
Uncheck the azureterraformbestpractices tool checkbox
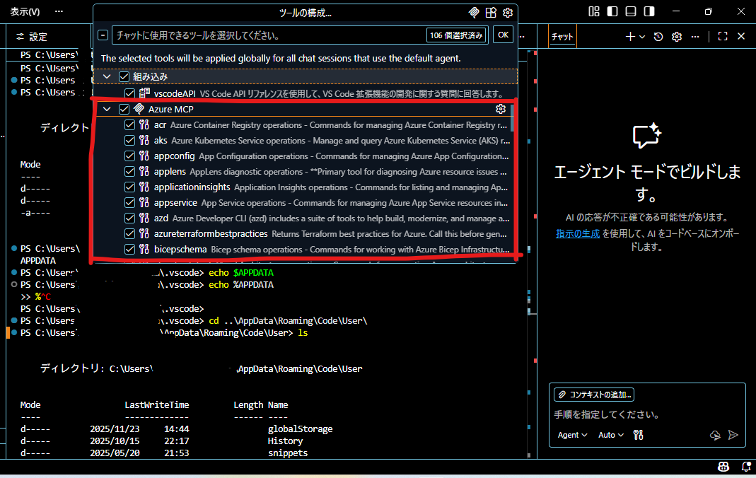click(x=129, y=234)
